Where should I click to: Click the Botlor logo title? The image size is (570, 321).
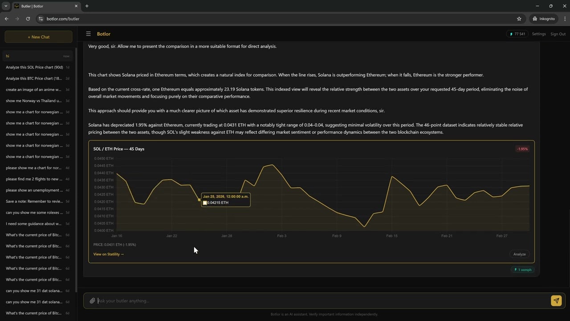tap(104, 34)
